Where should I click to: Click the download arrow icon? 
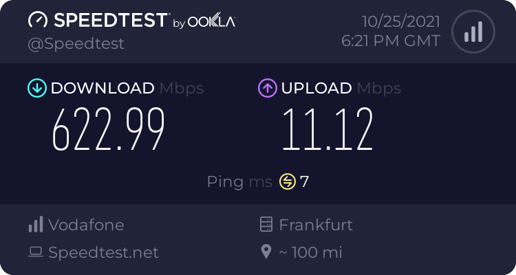[36, 88]
